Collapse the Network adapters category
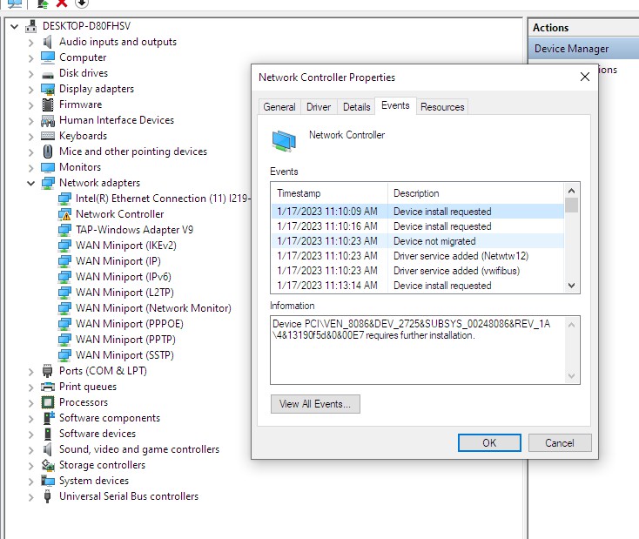 coord(31,183)
